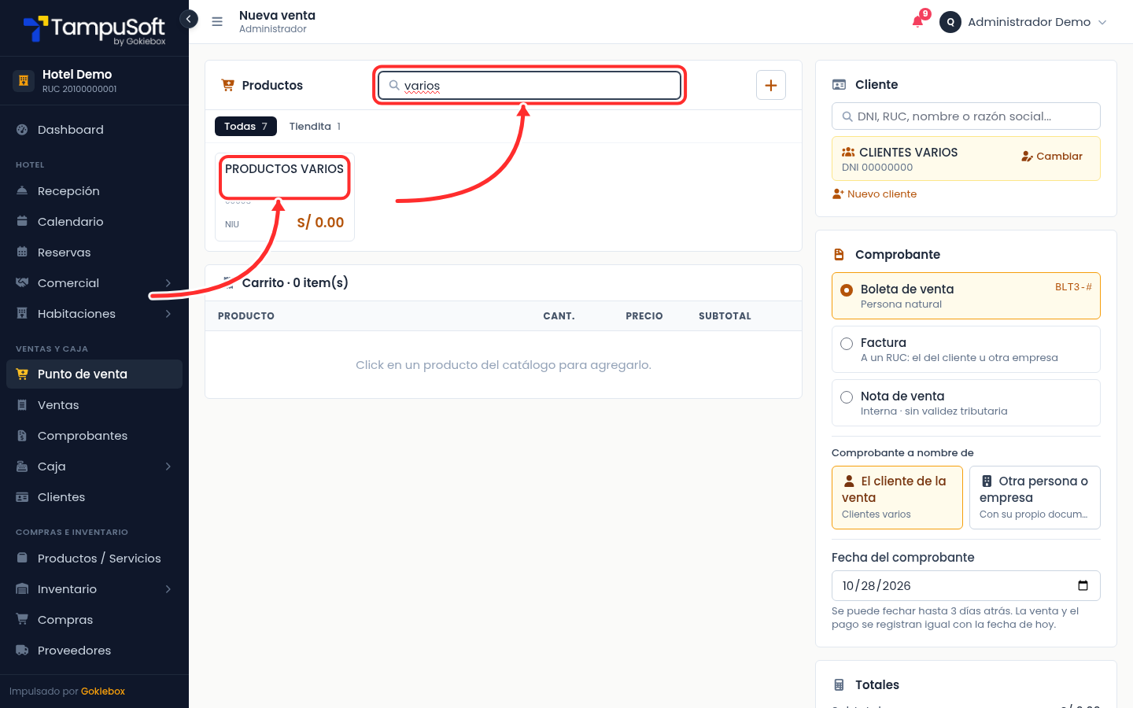Viewport: 1133px width, 708px height.
Task: Click the Calendario sidebar icon
Action: tap(22, 222)
